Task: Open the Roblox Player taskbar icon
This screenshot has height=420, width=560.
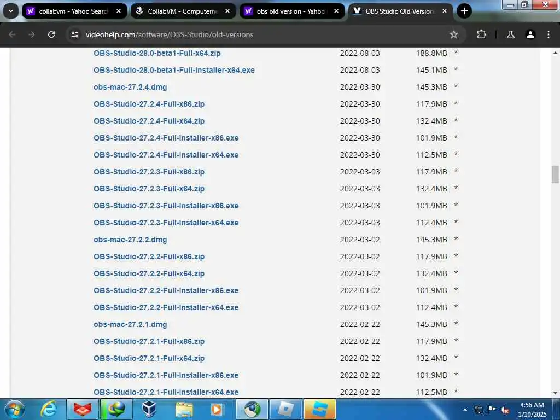Action: tap(285, 409)
